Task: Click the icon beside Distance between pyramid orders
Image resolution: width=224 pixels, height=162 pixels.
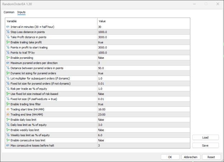Action: click(x=8, y=68)
